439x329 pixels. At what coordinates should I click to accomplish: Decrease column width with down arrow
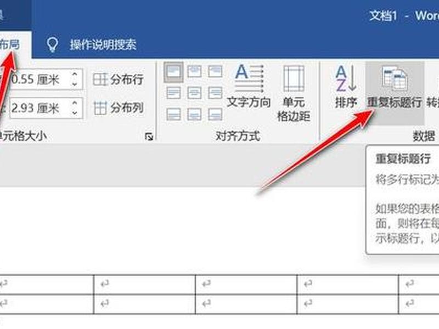coord(75,113)
